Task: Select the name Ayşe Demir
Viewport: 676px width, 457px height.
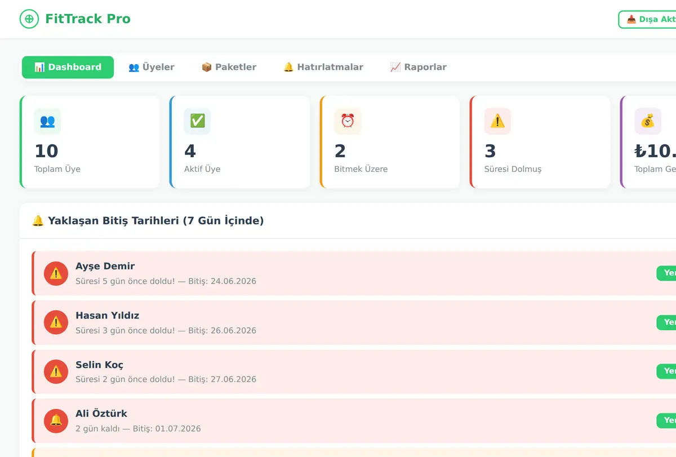Action: (x=105, y=267)
